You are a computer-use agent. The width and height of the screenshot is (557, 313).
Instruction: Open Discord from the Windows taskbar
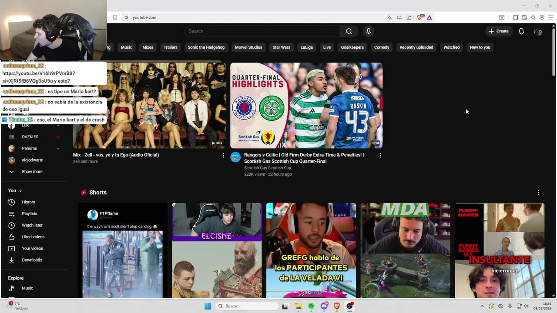tap(324, 306)
